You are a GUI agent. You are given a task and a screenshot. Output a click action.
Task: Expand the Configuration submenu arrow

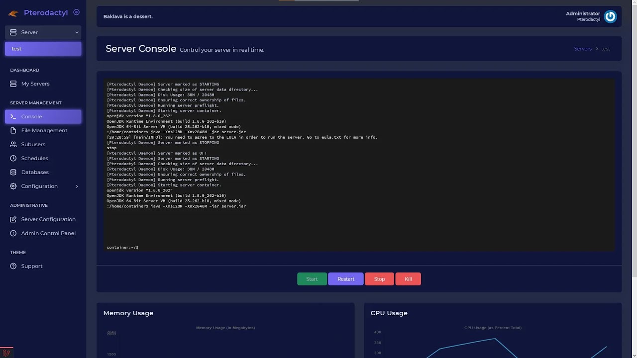click(x=77, y=186)
